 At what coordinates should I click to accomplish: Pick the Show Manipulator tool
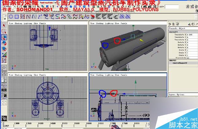[x=4, y=55]
